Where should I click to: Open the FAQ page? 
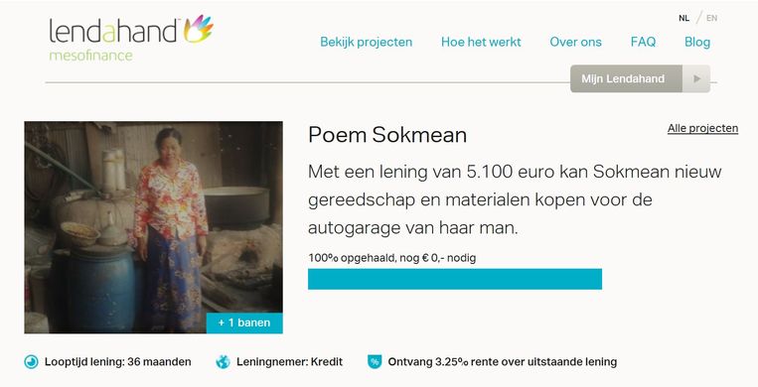click(x=643, y=42)
